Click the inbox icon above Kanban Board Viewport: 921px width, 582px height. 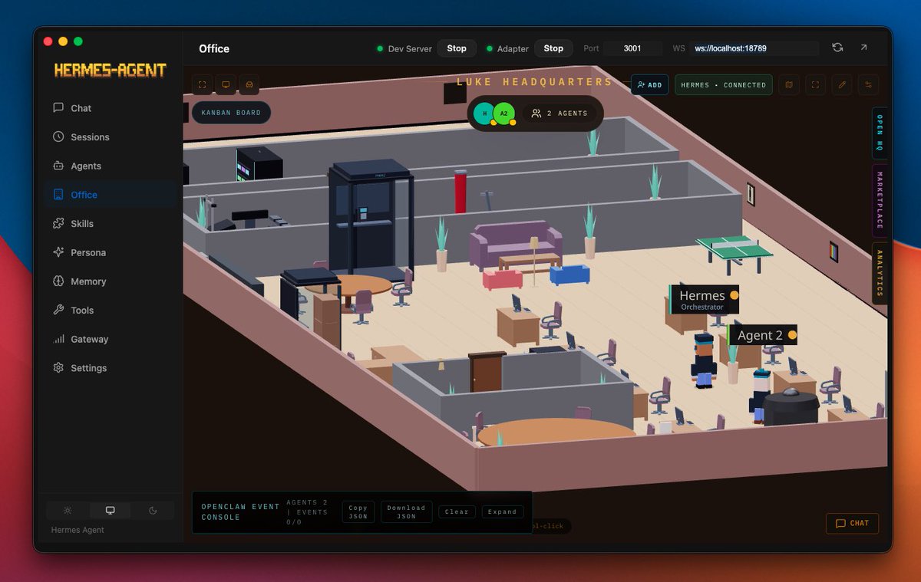(249, 84)
